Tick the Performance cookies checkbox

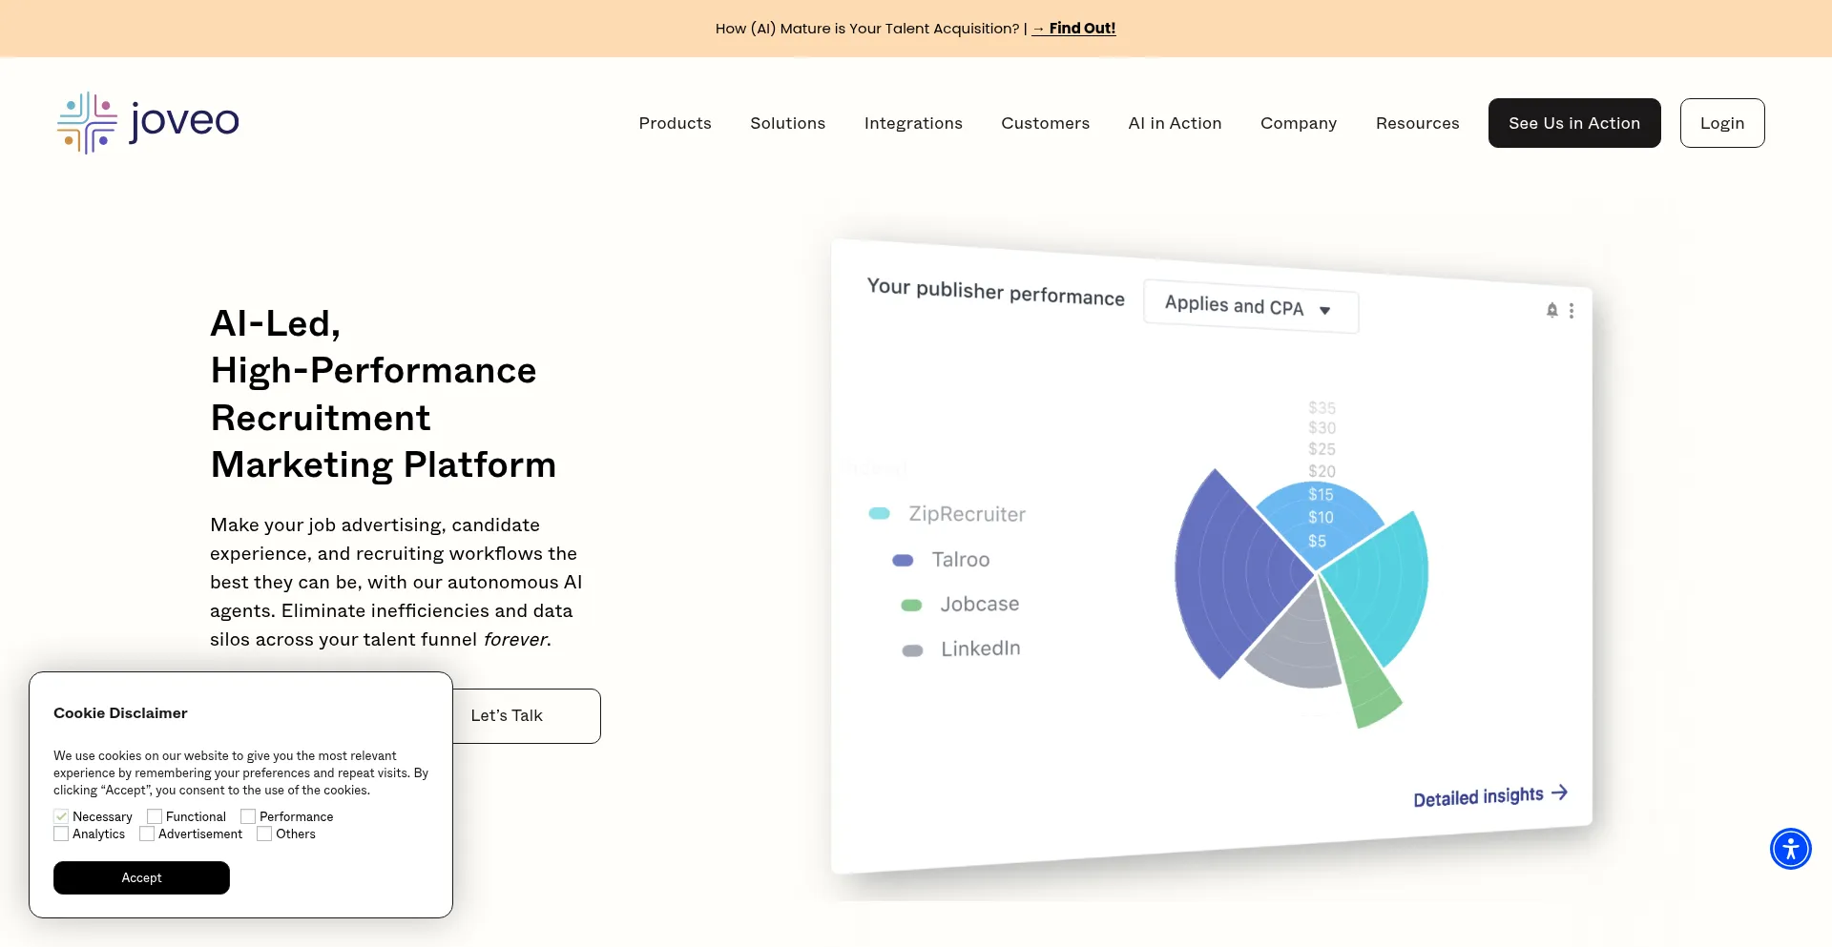coord(248,816)
